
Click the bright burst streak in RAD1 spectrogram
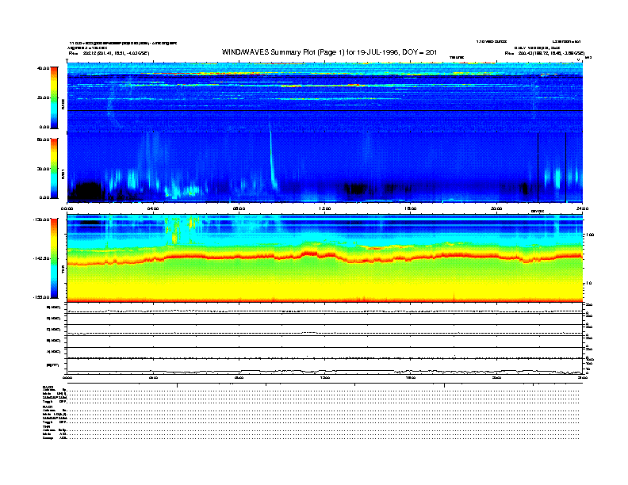(272, 160)
